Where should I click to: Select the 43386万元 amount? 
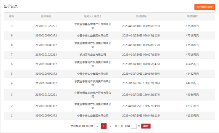[x=192, y=95]
